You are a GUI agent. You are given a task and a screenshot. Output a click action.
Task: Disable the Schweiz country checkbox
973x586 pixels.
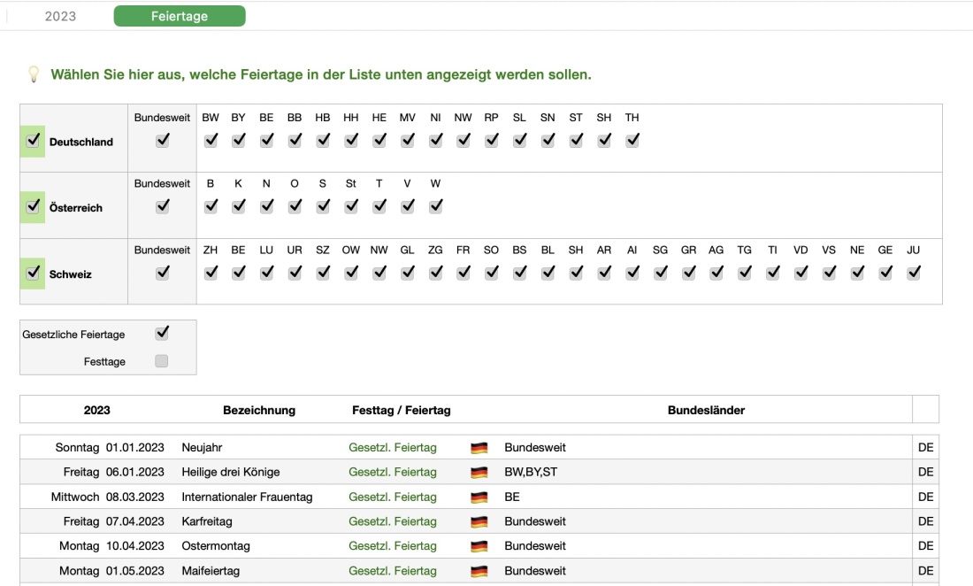click(34, 273)
